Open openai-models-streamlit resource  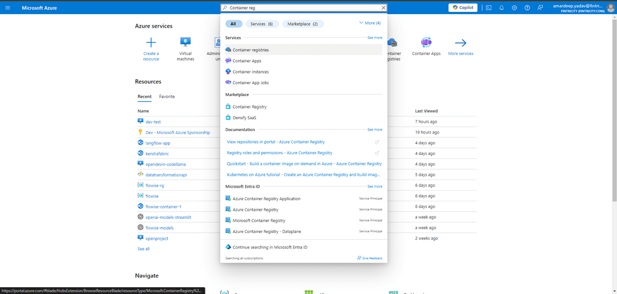tap(169, 217)
